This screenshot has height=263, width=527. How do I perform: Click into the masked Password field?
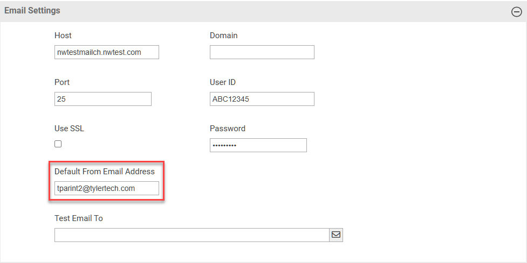pos(258,145)
